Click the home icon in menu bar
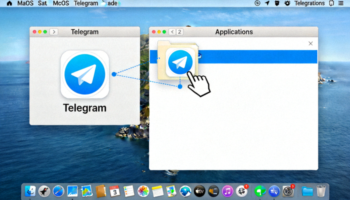The image size is (350, 200). (9, 3)
